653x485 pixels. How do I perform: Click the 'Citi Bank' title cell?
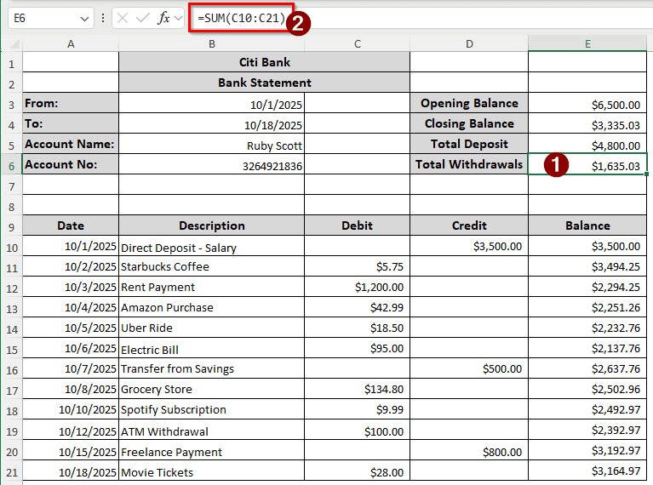265,62
